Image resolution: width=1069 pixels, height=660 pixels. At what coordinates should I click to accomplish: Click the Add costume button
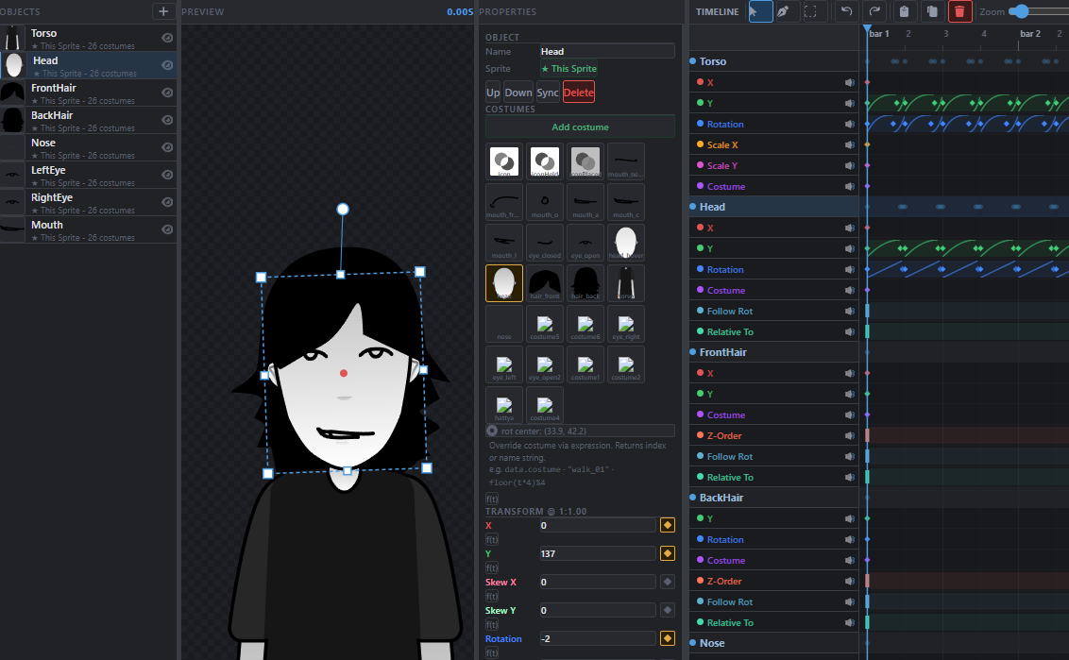pos(580,127)
